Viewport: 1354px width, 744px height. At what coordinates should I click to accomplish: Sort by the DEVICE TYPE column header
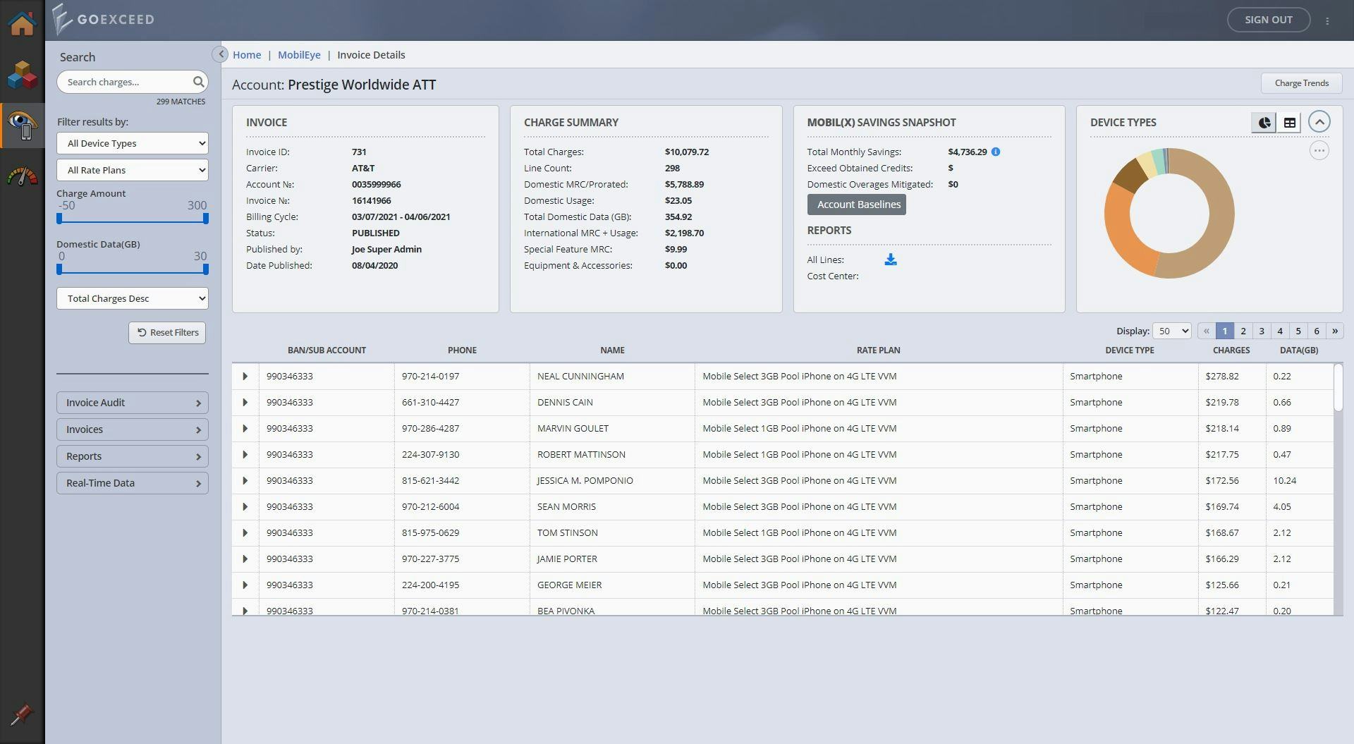pos(1129,350)
